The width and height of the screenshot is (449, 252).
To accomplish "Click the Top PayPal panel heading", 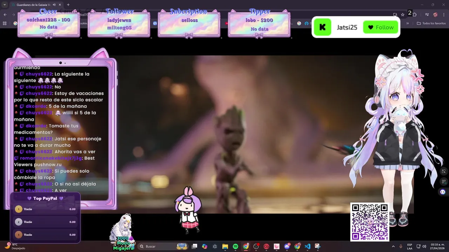I will (45, 198).
